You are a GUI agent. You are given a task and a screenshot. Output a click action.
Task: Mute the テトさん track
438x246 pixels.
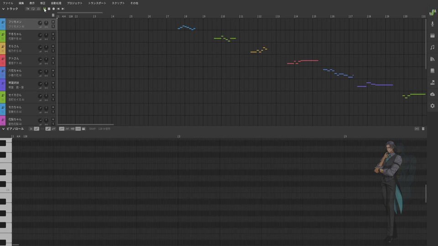pyautogui.click(x=53, y=59)
